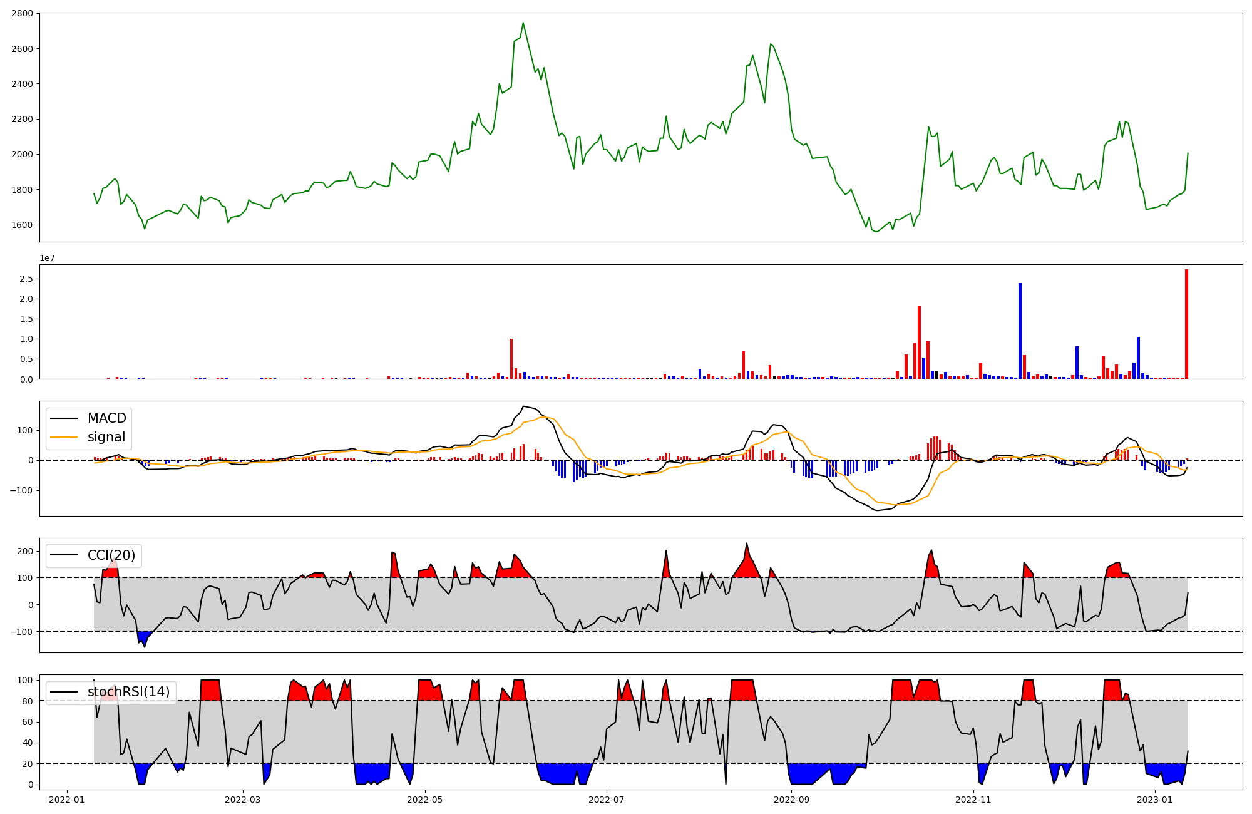Click the 2022-05 date tick label

click(425, 800)
